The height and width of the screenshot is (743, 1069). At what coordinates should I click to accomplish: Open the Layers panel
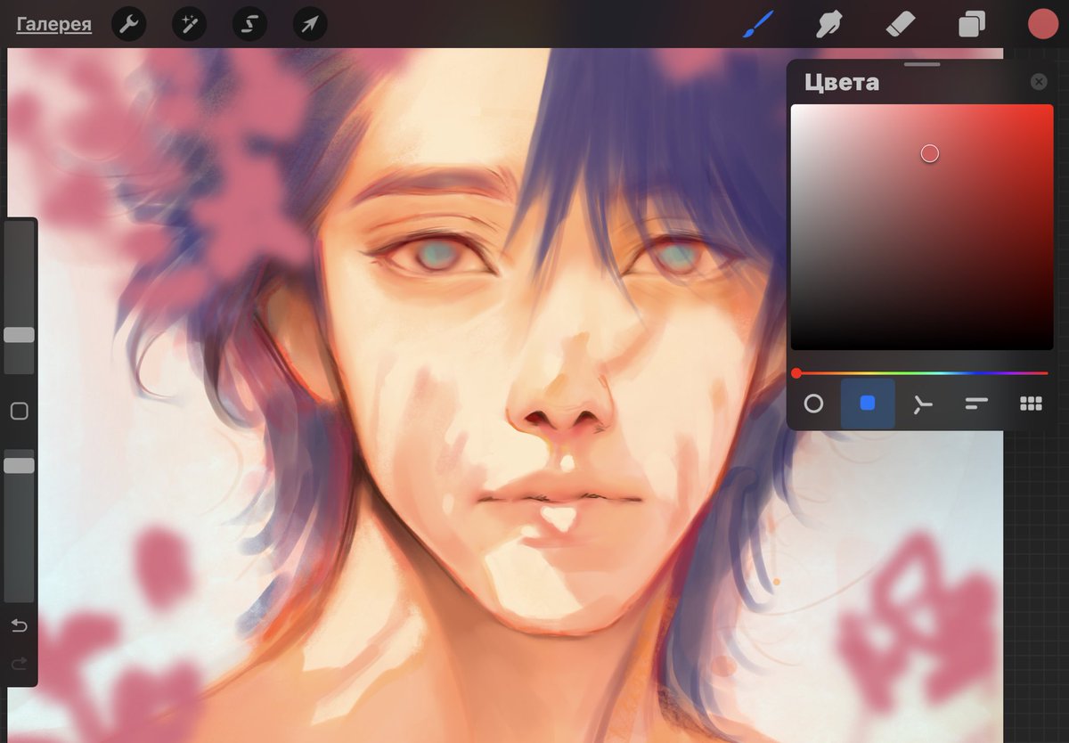click(x=972, y=24)
